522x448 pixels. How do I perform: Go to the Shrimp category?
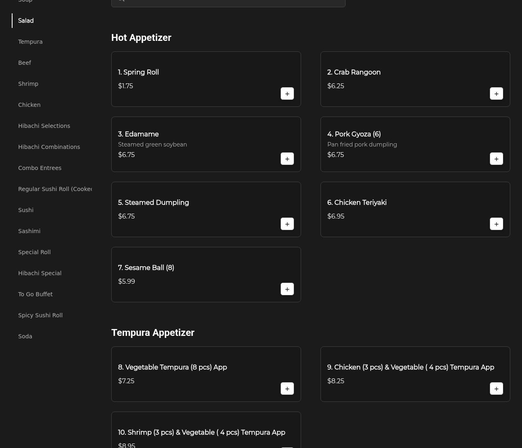click(28, 84)
